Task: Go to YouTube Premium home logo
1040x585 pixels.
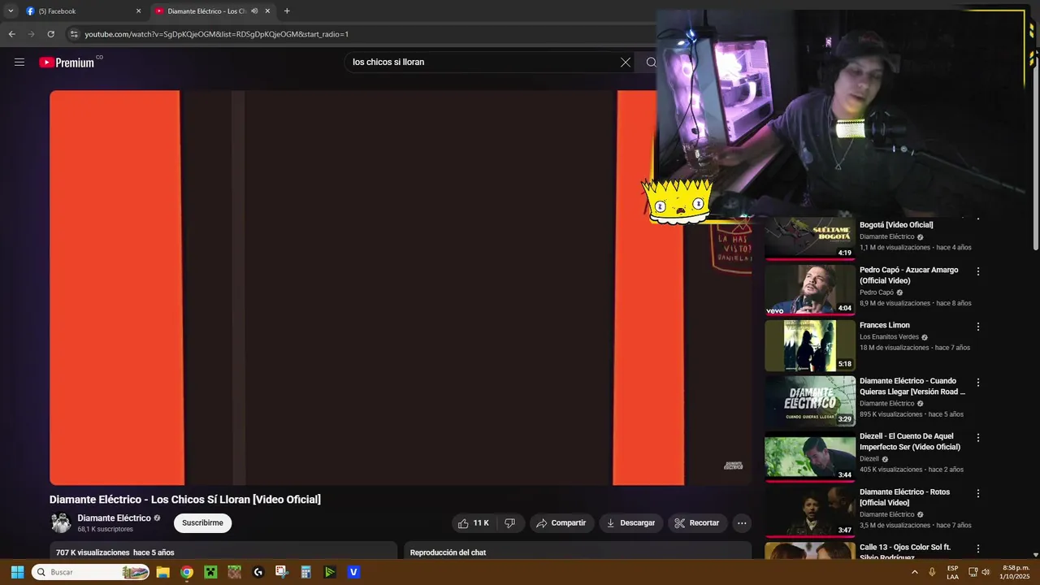Action: coord(67,63)
